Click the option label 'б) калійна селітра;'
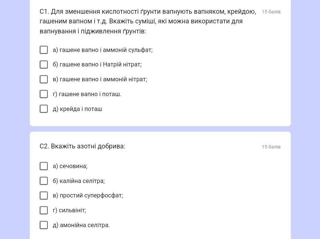The width and height of the screenshot is (320, 239). click(79, 181)
